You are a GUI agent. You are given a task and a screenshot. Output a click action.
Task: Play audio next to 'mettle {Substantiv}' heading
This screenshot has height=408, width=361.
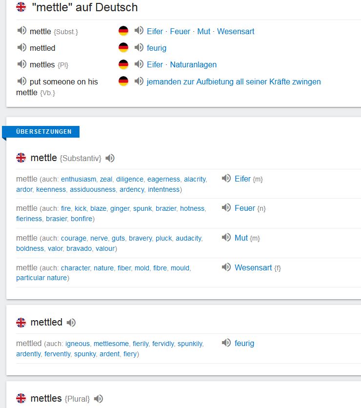(110, 158)
